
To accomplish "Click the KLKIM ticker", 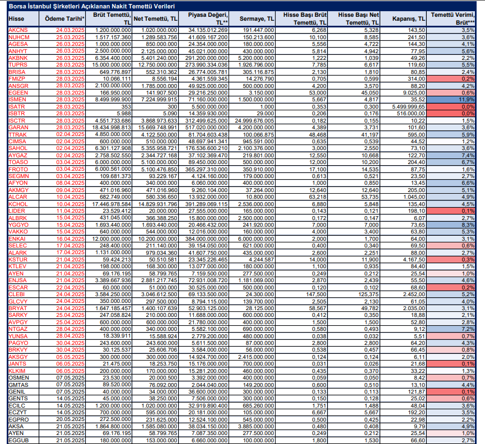I will tap(17, 371).
